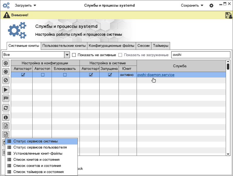Switch to the Таймеры tab

click(x=160, y=46)
